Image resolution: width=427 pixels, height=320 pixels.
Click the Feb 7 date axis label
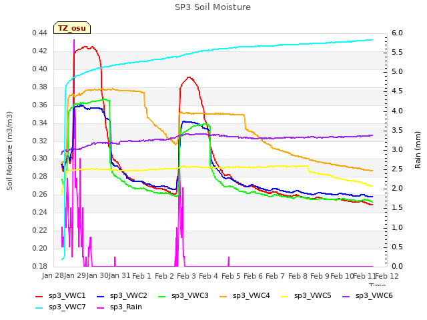[275, 276]
